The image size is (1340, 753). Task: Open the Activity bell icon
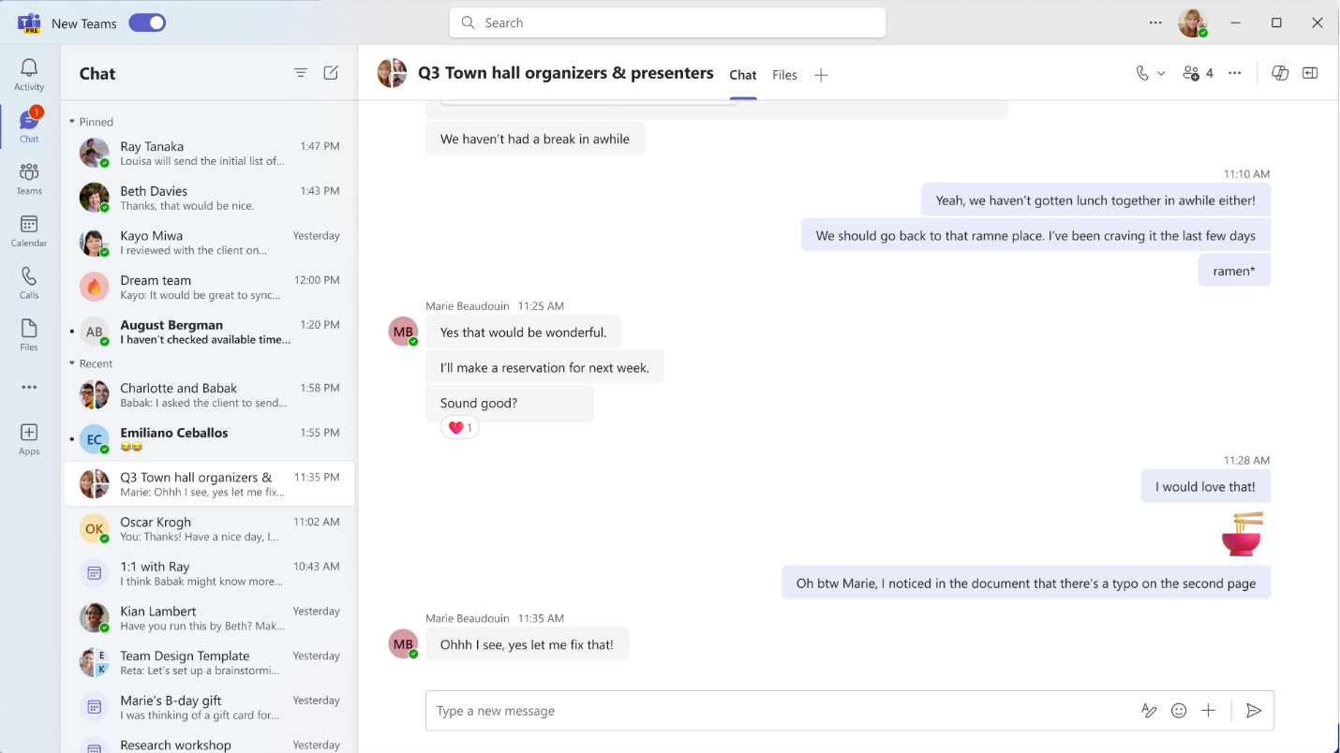pos(29,73)
